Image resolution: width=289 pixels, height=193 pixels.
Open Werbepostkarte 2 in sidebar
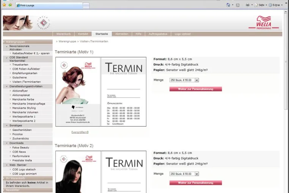point(24,121)
